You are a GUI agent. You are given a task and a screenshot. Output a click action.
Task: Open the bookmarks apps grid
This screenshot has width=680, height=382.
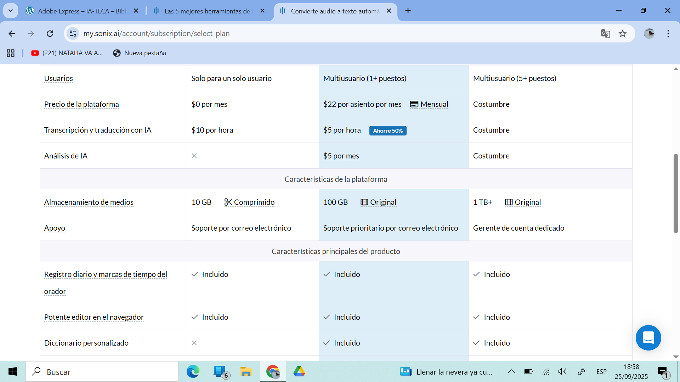coord(11,53)
